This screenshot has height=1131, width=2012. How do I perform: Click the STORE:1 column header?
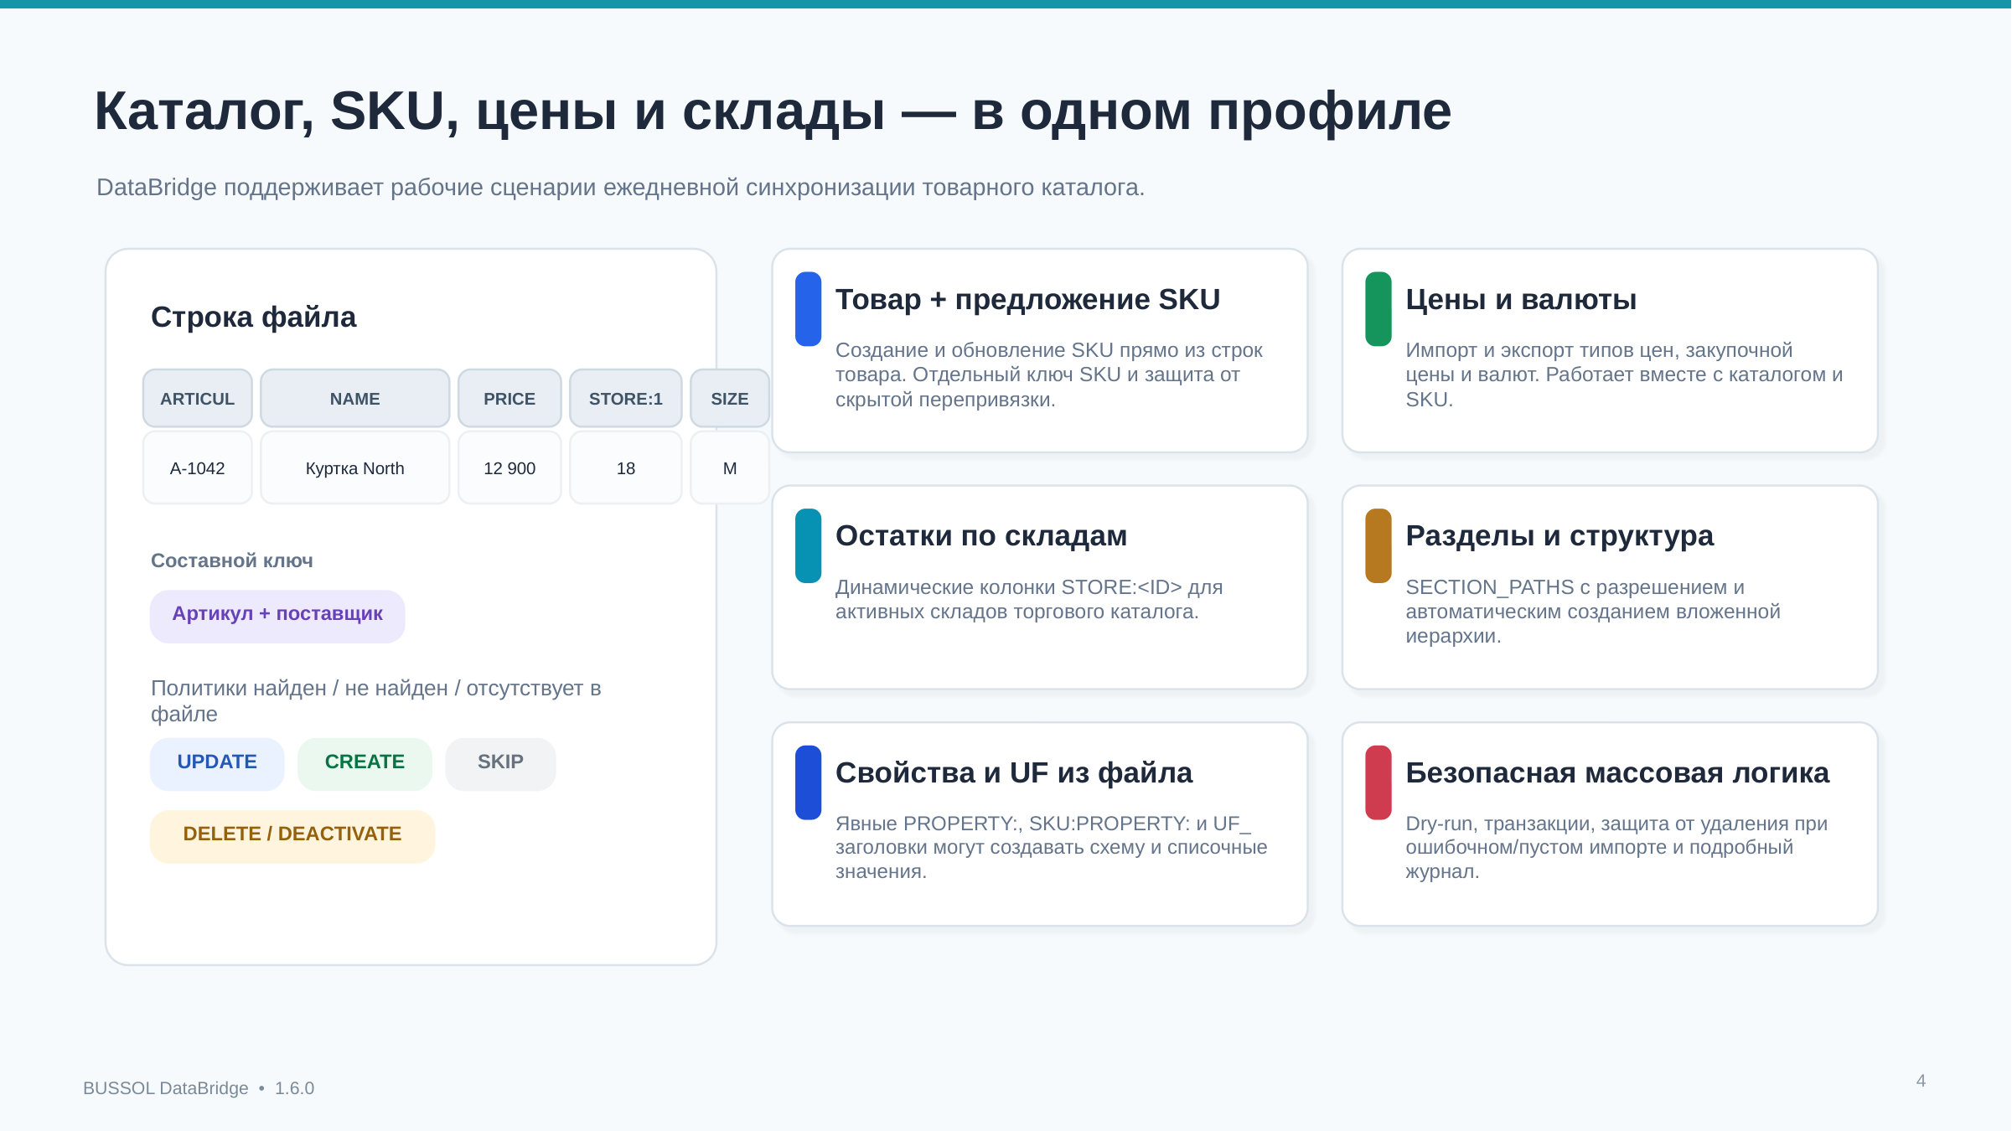[x=626, y=399]
